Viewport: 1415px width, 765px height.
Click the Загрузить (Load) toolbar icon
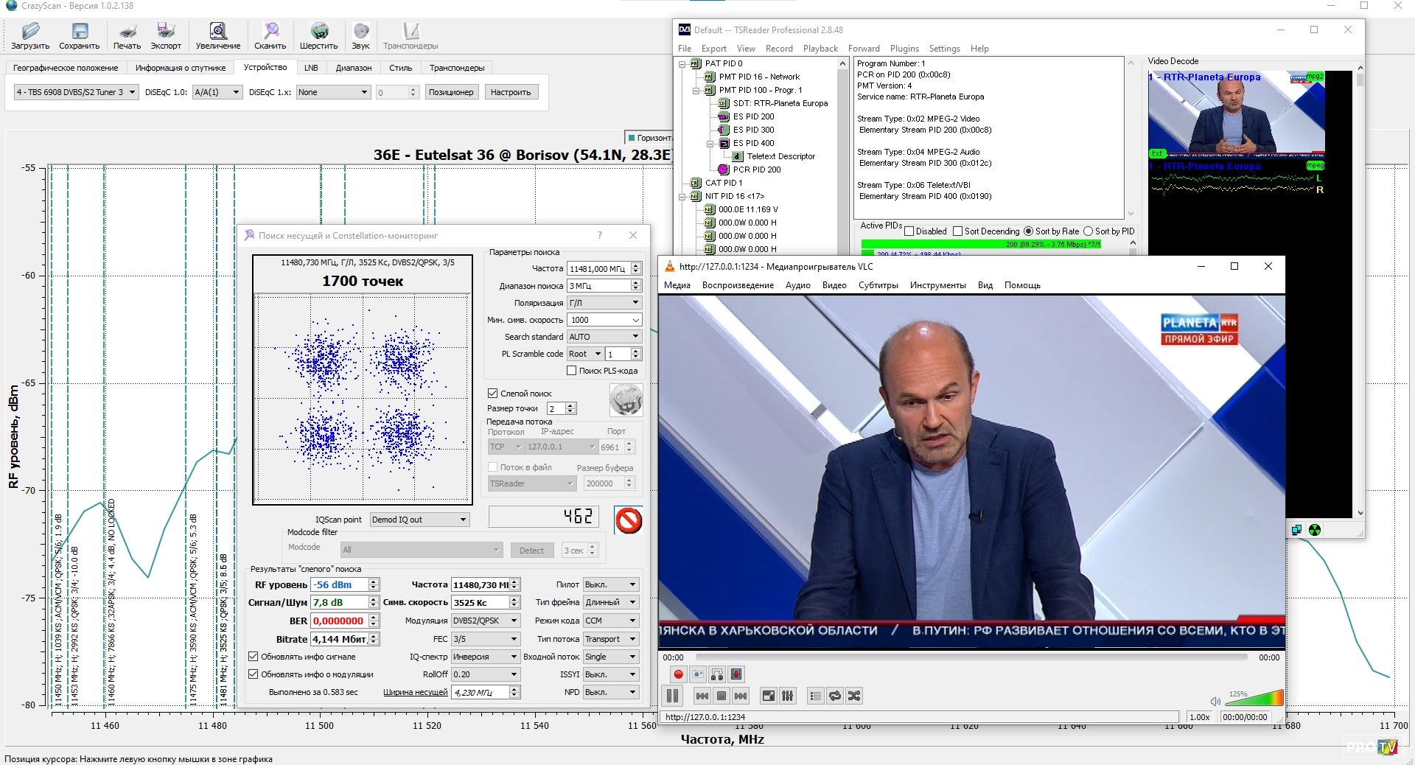tap(30, 32)
